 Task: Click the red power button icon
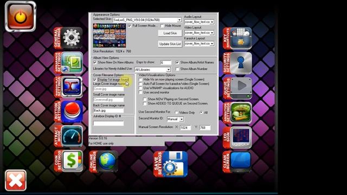tap(21, 16)
